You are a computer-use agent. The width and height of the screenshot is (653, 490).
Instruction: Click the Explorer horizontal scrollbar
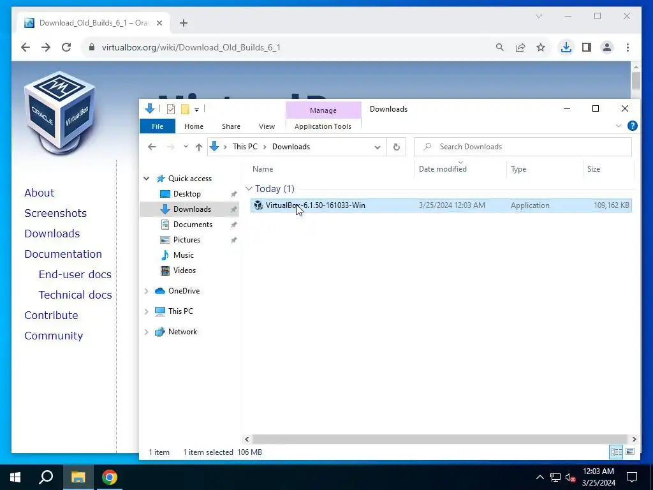tap(440, 439)
